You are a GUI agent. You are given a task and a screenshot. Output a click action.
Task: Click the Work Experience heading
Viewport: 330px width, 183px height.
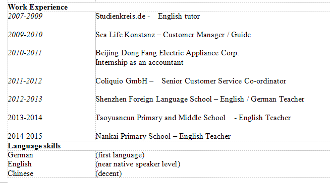click(38, 8)
